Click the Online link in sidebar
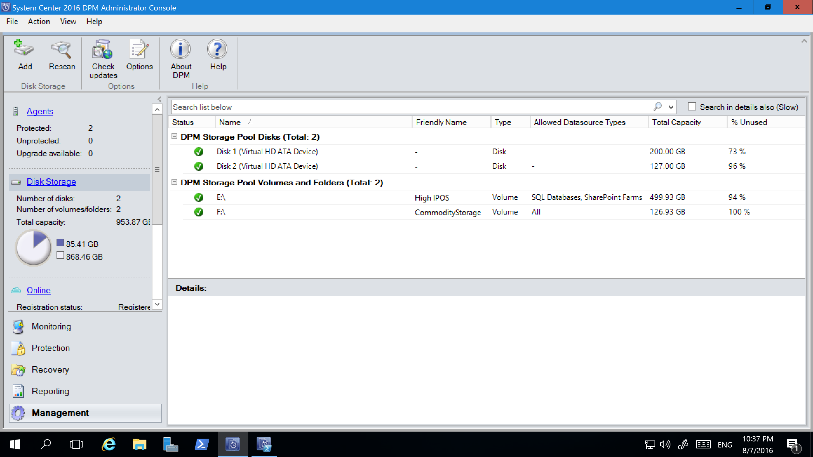Viewport: 813px width, 457px height. click(x=38, y=290)
